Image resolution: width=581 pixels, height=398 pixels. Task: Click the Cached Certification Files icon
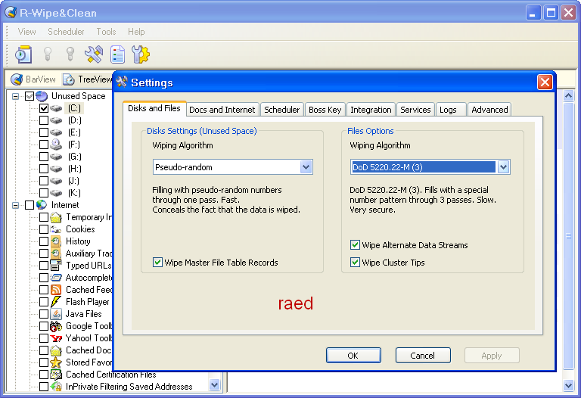(56, 375)
